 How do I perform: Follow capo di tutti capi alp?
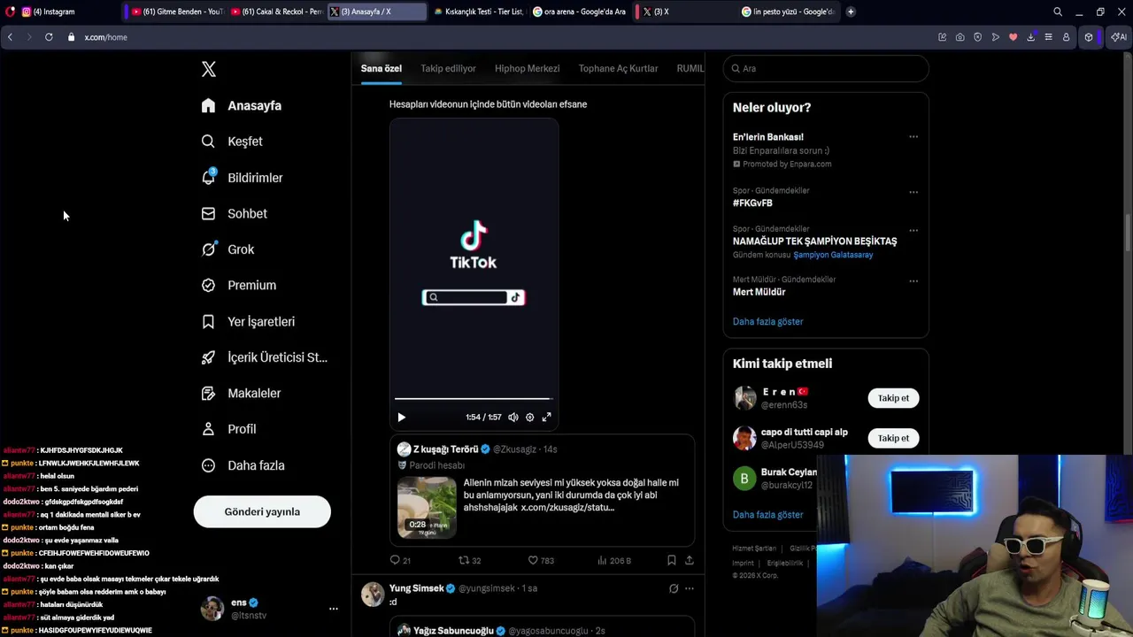(x=893, y=438)
